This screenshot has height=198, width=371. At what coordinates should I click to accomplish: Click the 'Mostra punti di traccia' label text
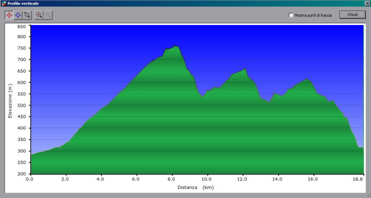[313, 15]
